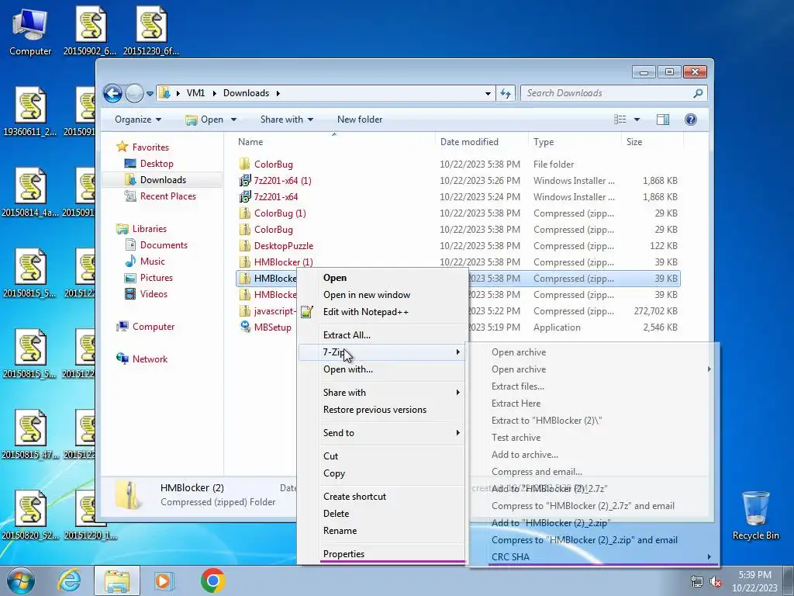
Task: Open the recent locations dropdown arrow
Action: pyautogui.click(x=150, y=94)
